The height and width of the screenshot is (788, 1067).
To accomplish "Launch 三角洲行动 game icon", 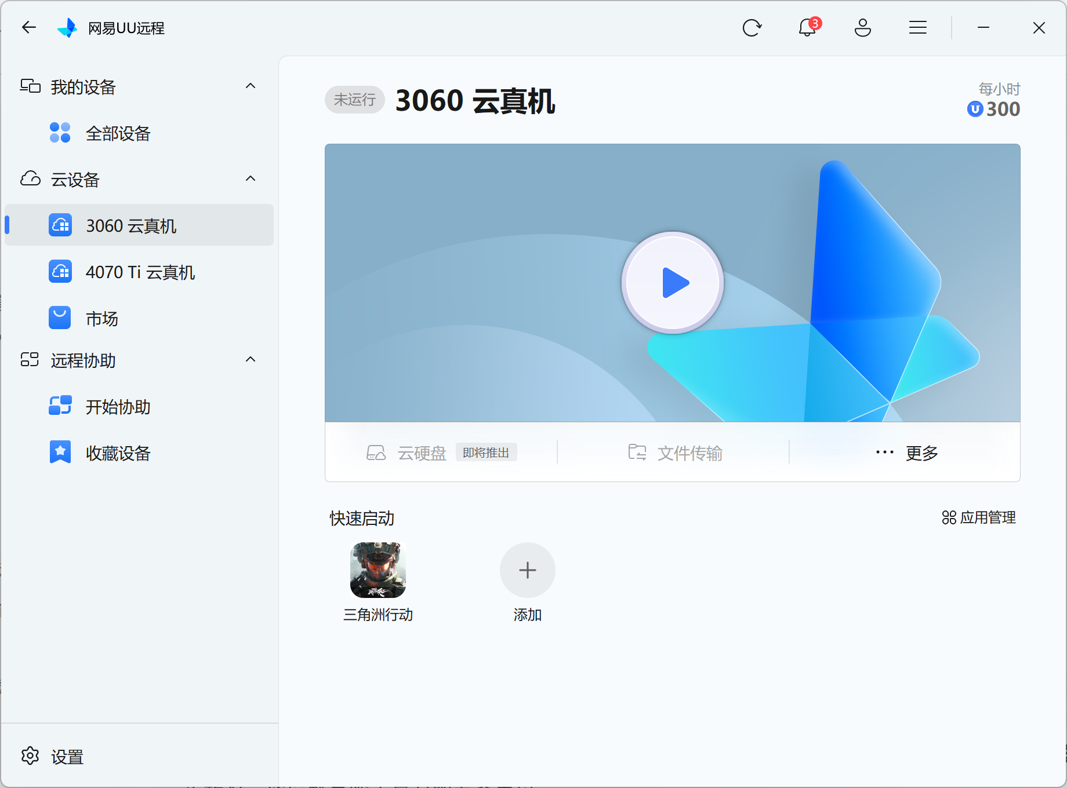I will [x=378, y=570].
